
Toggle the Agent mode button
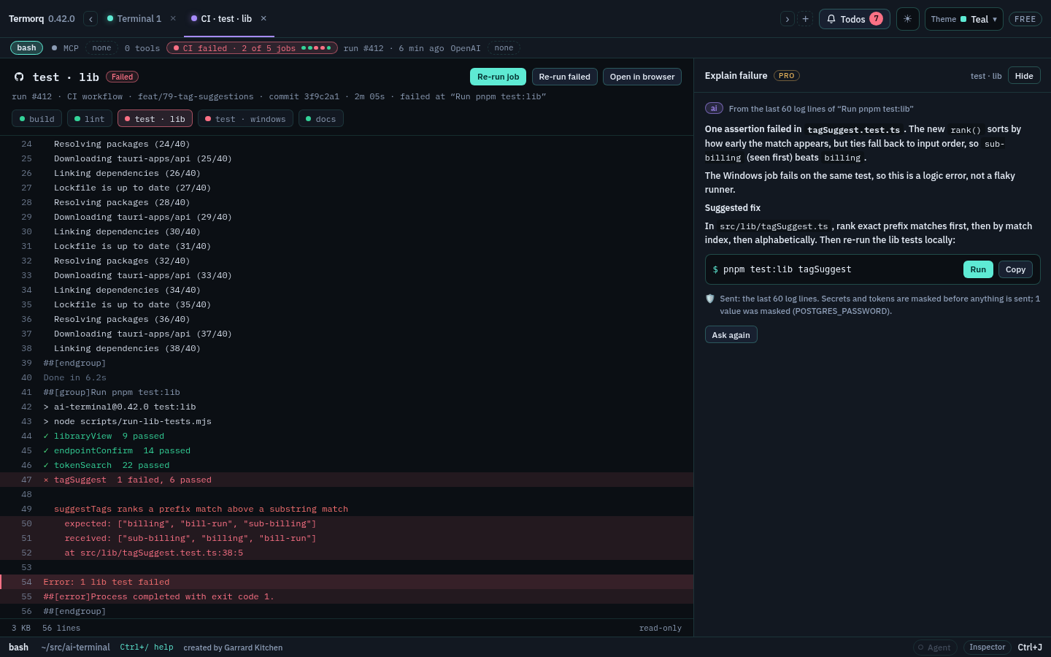pos(935,648)
